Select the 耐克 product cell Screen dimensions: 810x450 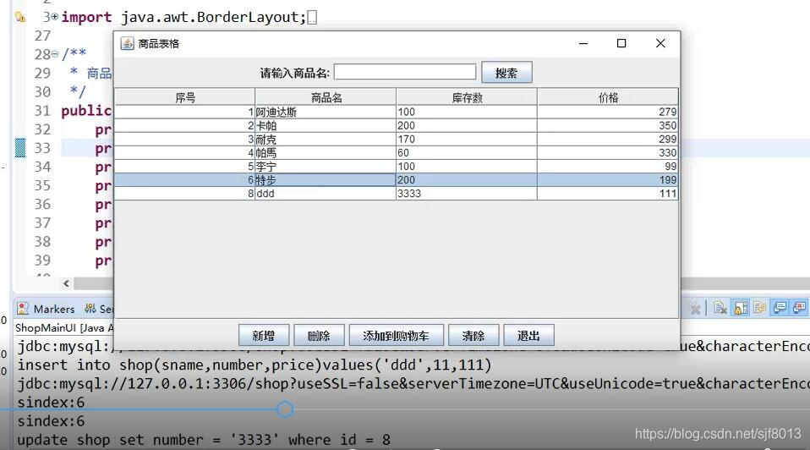[x=326, y=140]
